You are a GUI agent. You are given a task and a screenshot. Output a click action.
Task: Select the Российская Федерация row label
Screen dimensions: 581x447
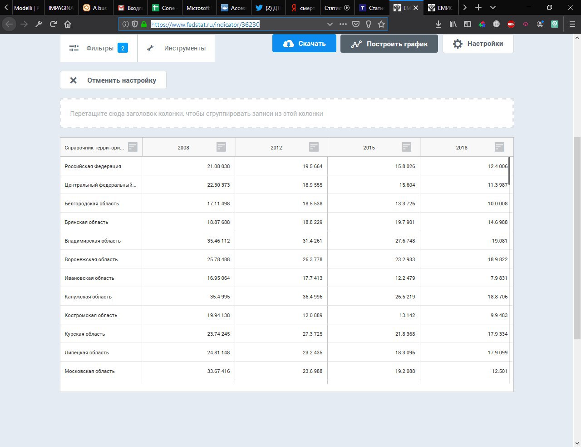tap(93, 166)
